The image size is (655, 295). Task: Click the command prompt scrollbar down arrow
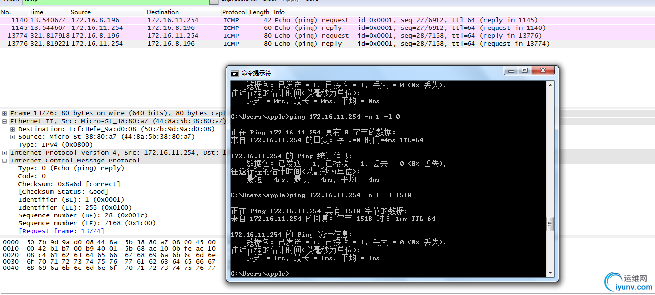coord(550,273)
